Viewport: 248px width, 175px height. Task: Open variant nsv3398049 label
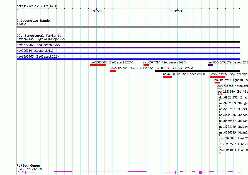click(x=234, y=127)
